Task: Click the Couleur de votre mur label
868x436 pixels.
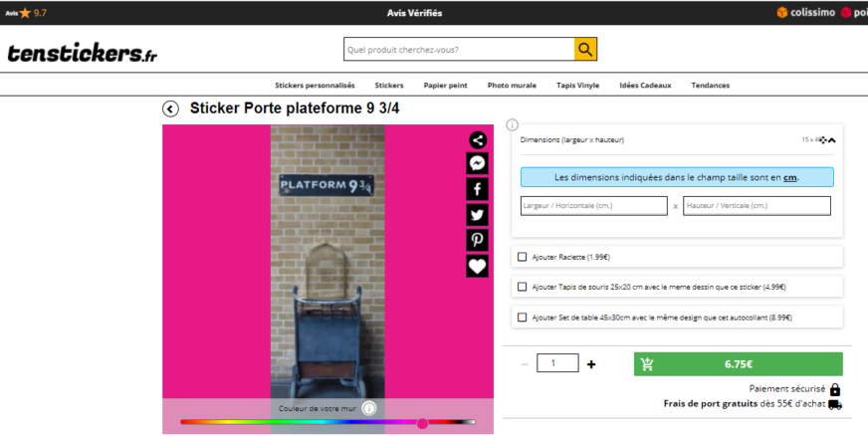Action: pyautogui.click(x=318, y=408)
